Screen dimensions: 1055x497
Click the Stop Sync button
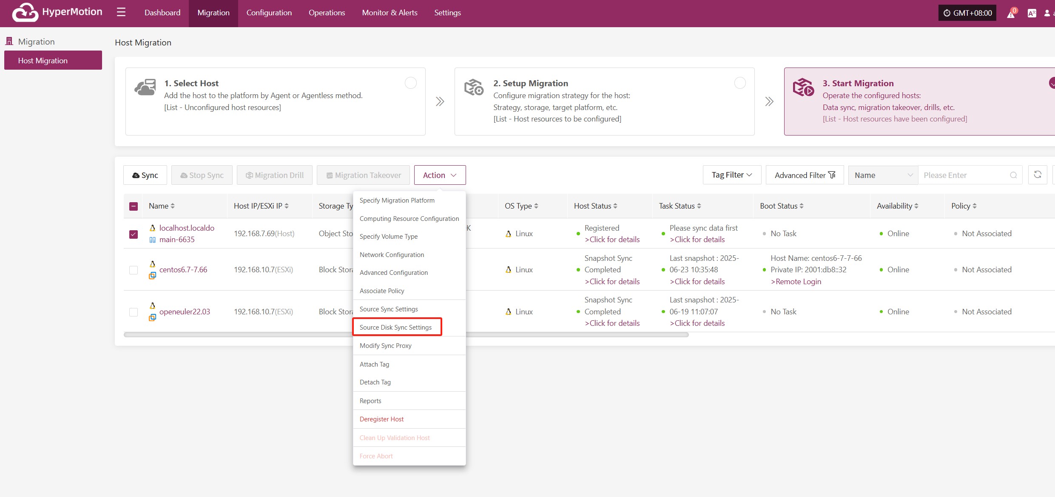coord(202,175)
